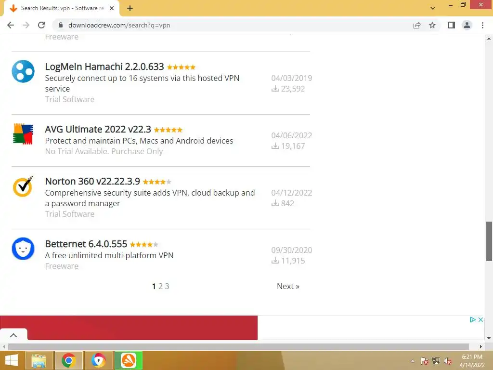The width and height of the screenshot is (493, 370).
Task: Switch to Google Chrome in taskbar
Action: 69,360
